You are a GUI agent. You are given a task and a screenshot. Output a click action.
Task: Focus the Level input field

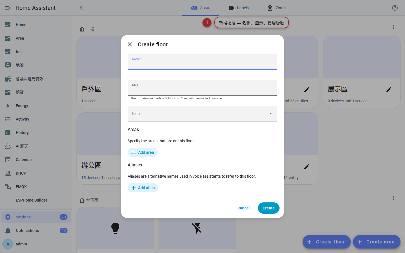pyautogui.click(x=202, y=88)
